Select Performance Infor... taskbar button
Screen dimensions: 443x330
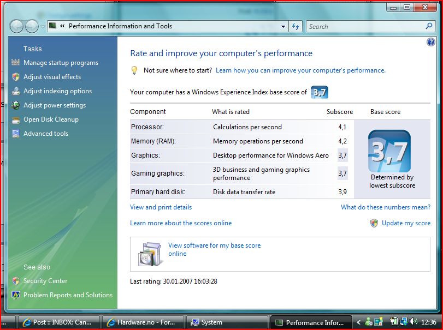click(311, 322)
